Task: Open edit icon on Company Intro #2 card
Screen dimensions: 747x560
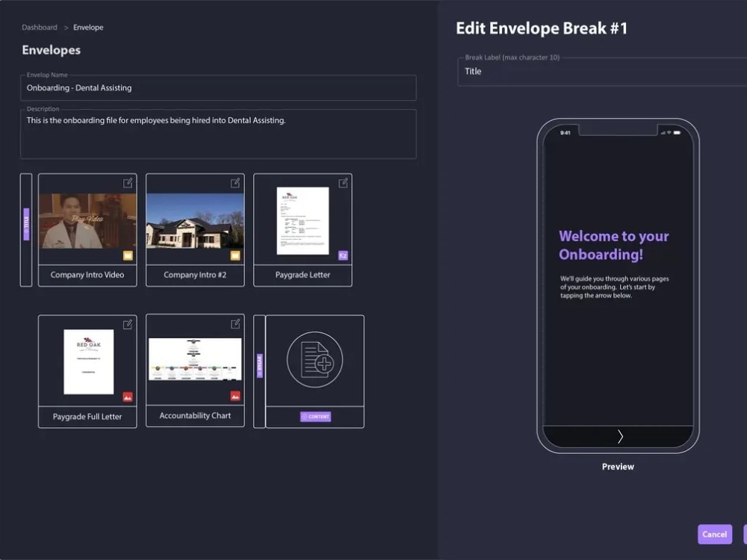Action: [235, 183]
